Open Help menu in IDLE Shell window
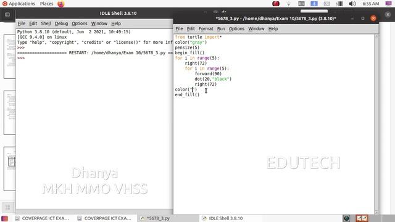 (116, 23)
